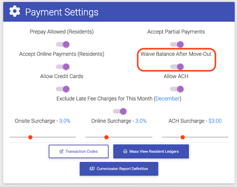
Task: Click the edit icon on Transaction Codes
Action: (x=61, y=151)
